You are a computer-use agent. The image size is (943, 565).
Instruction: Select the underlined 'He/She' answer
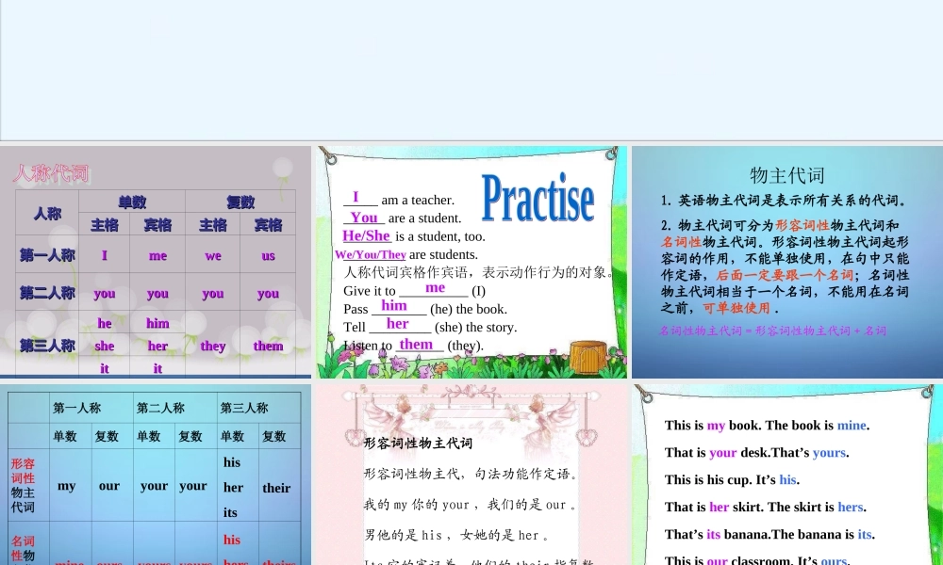pyautogui.click(x=366, y=235)
